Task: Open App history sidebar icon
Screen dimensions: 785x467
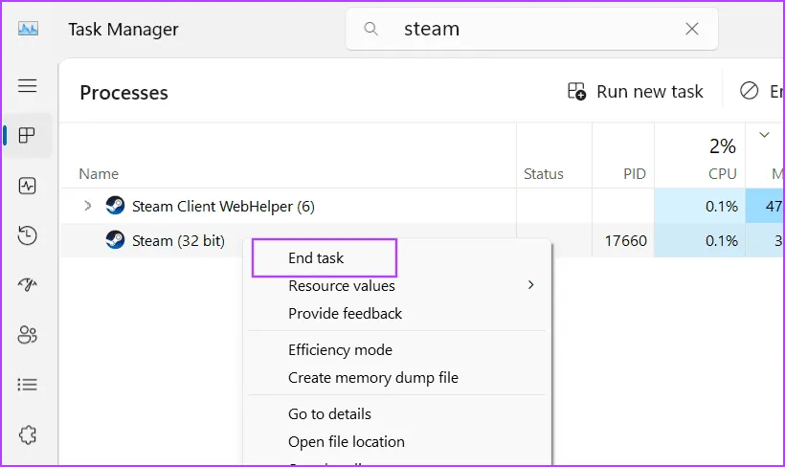Action: (x=28, y=235)
